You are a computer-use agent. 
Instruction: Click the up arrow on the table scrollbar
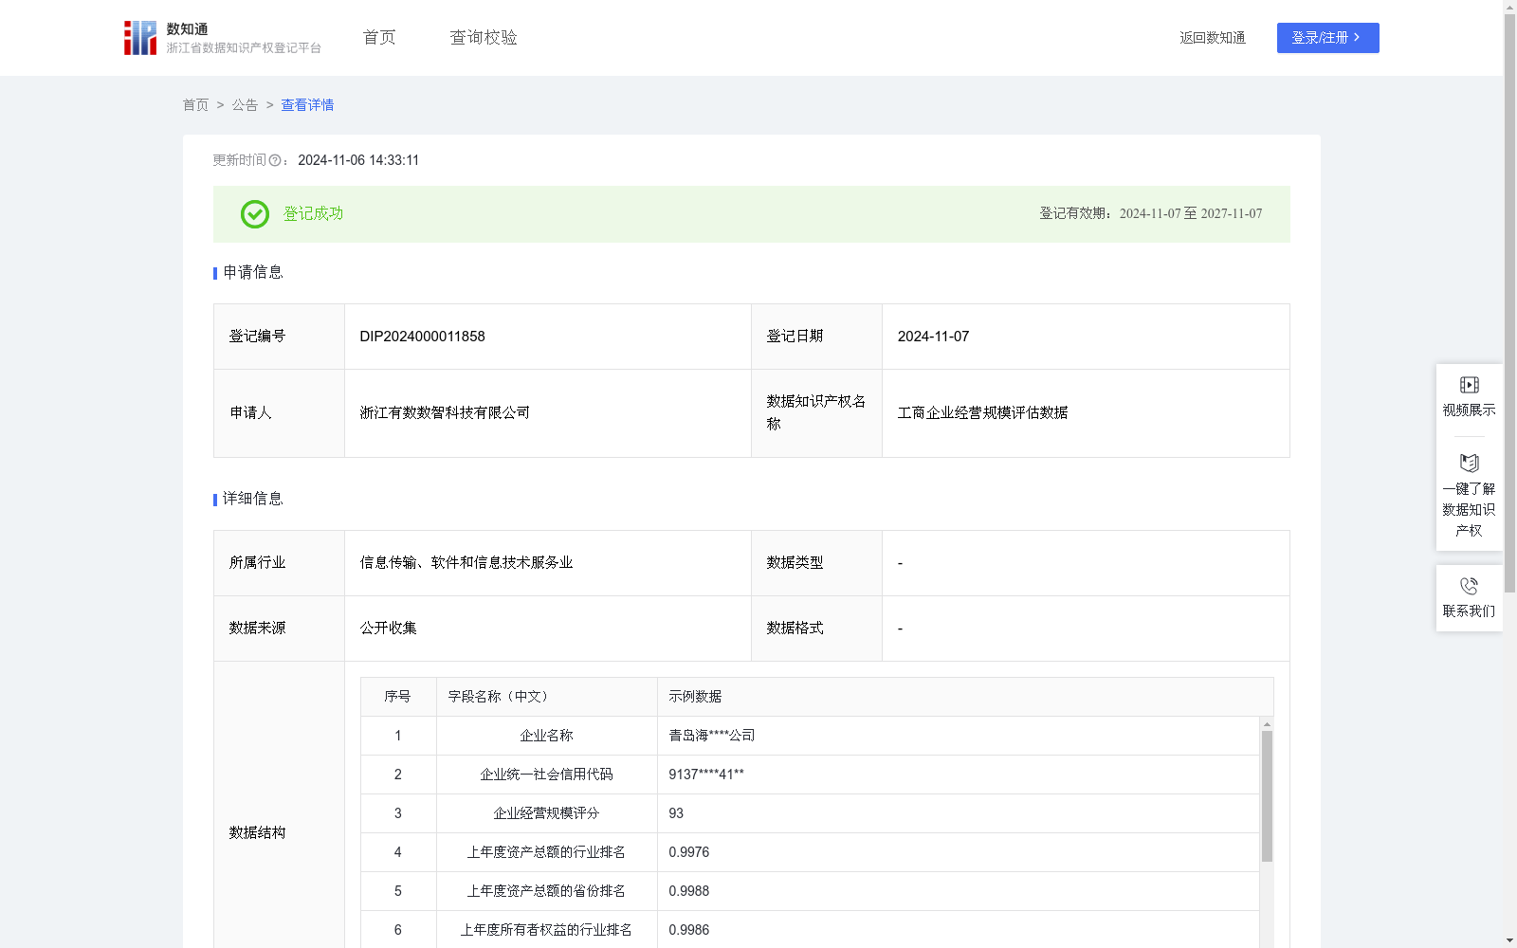coord(1267,723)
